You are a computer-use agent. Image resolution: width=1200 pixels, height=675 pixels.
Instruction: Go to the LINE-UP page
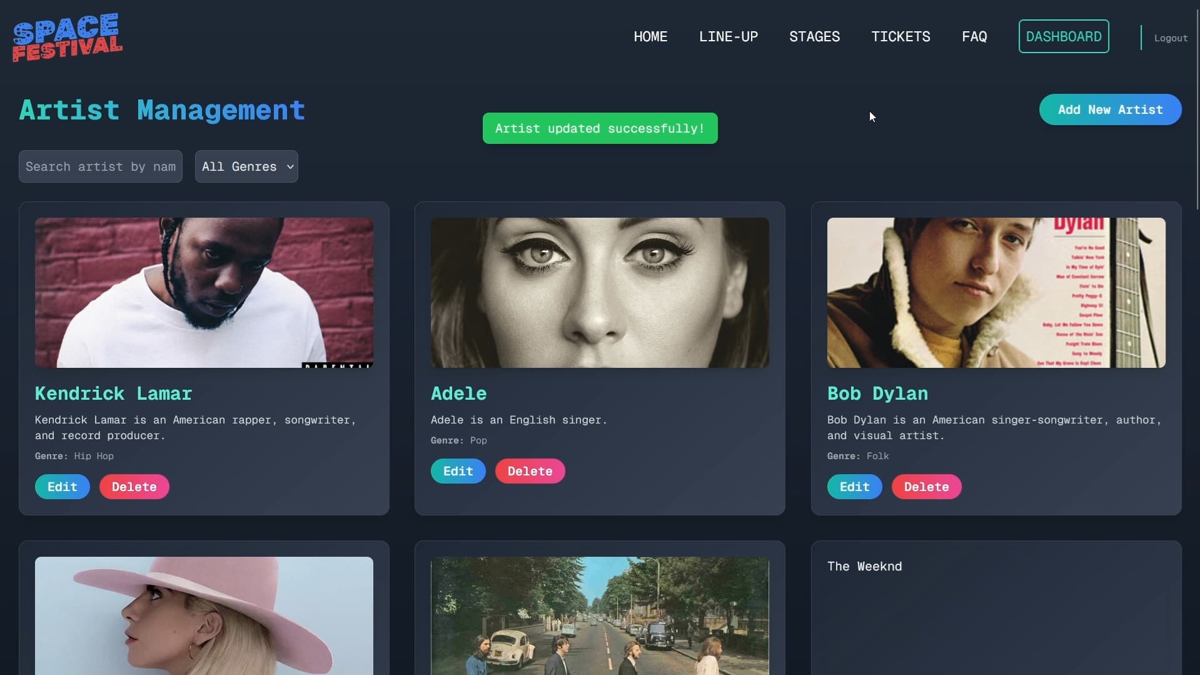(x=728, y=37)
